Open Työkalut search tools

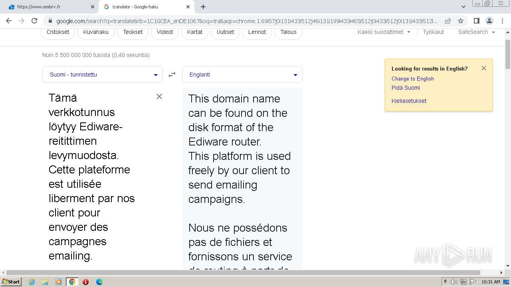[434, 32]
